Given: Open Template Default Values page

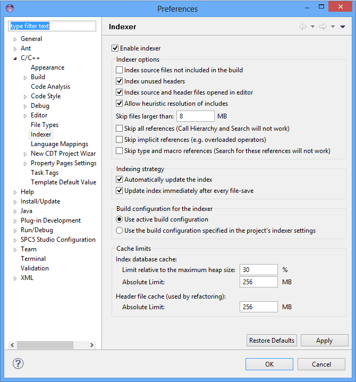Looking at the screenshot, I should (x=63, y=182).
